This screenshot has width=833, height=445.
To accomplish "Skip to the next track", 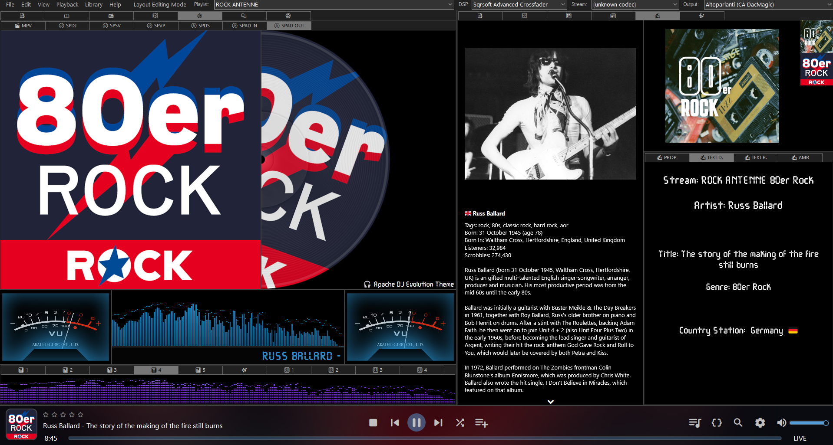I will [438, 422].
